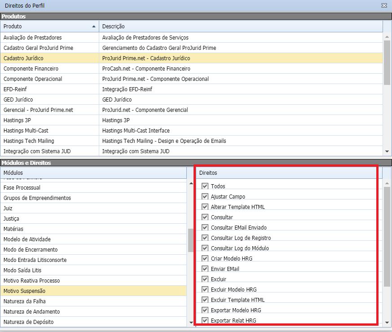
Task: Sort products by the Produto column header
Action: pyautogui.click(x=49, y=26)
